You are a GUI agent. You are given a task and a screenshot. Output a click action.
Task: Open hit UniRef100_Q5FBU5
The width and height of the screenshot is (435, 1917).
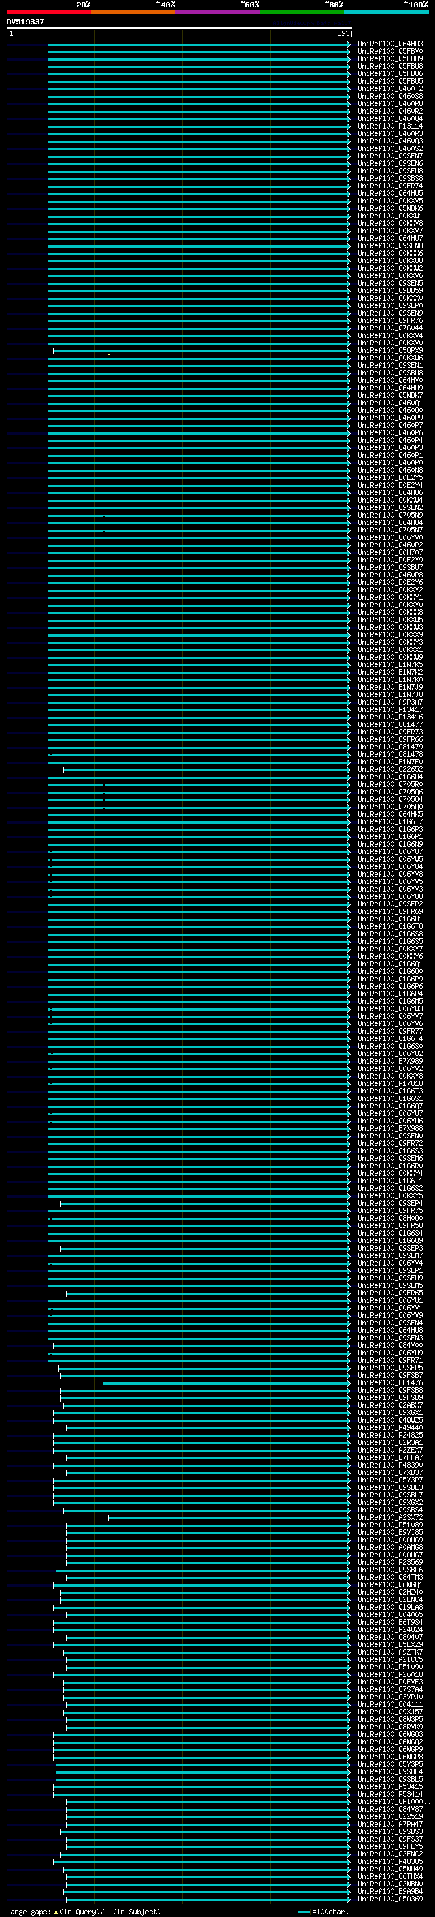(390, 81)
